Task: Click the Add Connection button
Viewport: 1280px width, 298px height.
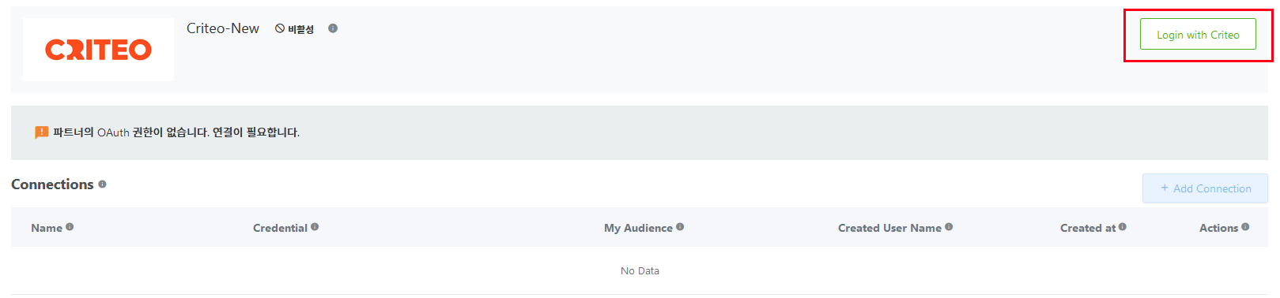Action: point(1205,188)
